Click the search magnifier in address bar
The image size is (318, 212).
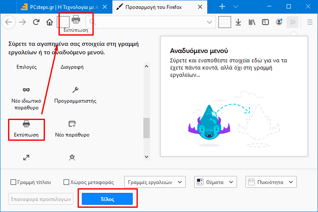click(92, 22)
